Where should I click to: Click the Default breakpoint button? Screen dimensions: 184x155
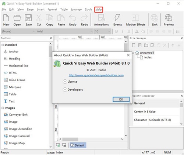[78, 145]
